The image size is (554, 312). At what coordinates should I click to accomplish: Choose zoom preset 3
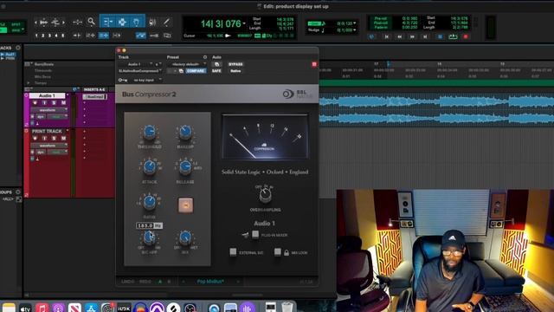click(49, 36)
